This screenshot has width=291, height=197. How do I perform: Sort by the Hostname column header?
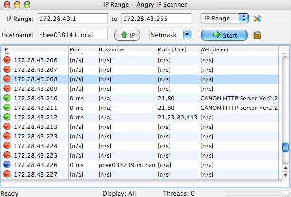coord(126,49)
